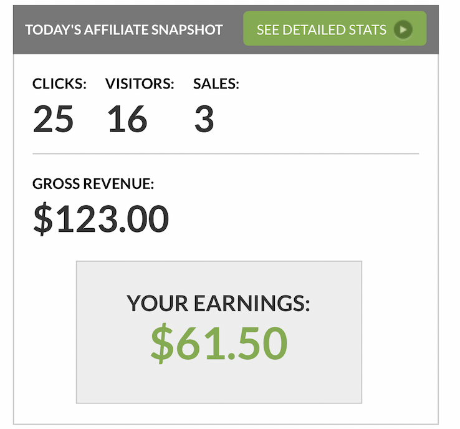The image size is (460, 429).
Task: Click the play arrow icon in the green button
Action: [404, 29]
